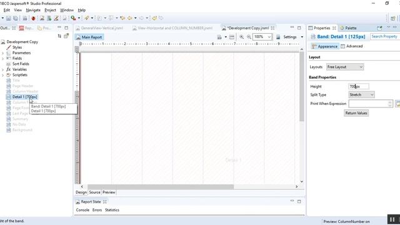Maximize the Report State panel
The height and width of the screenshot is (225, 400).
pyautogui.click(x=299, y=201)
